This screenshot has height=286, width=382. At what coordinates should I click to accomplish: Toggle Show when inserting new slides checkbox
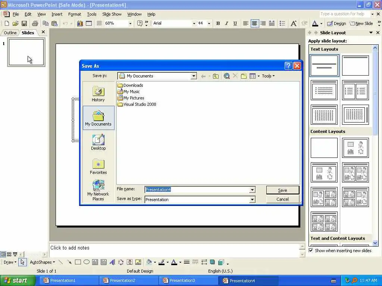pyautogui.click(x=311, y=251)
